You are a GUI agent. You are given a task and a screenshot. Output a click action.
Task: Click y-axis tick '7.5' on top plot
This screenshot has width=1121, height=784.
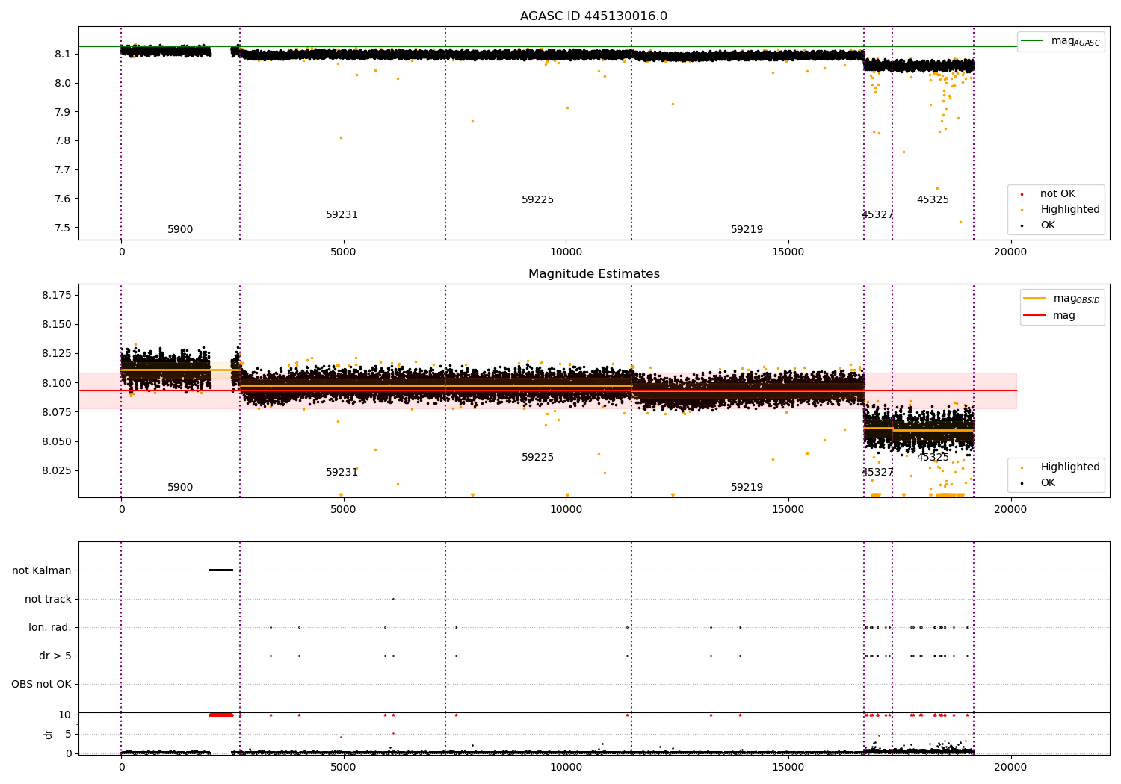click(63, 228)
